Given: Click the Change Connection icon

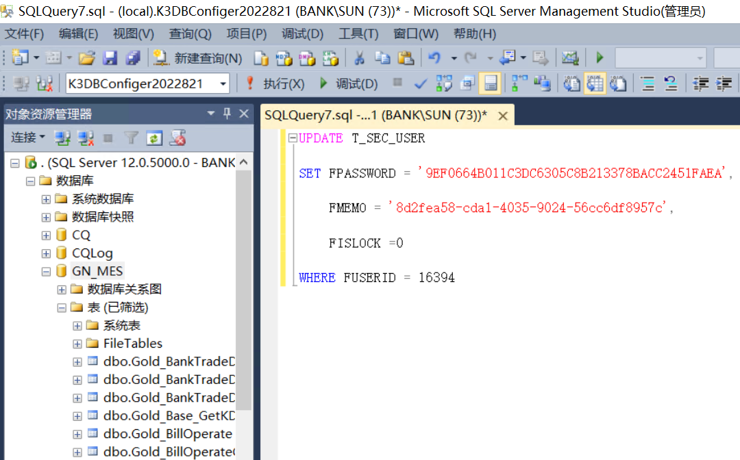Looking at the screenshot, I should [45, 84].
